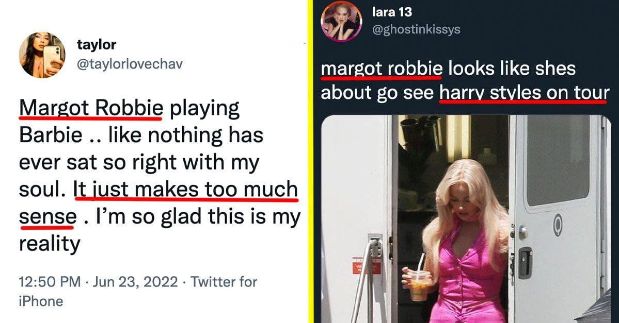Open lara 13's profile avatar
The width and height of the screenshot is (619, 323).
coord(341,21)
